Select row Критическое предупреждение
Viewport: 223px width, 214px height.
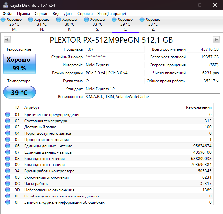(x=109, y=114)
